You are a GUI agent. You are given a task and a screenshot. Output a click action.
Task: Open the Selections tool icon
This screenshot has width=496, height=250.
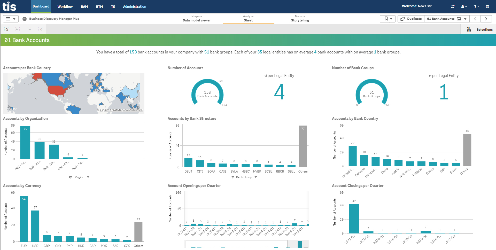click(x=469, y=29)
